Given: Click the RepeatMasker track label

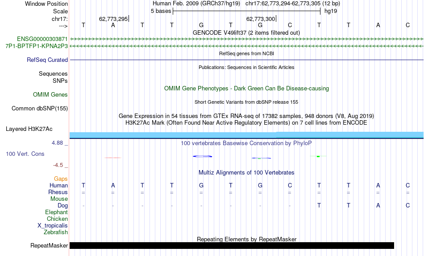Looking at the screenshot, I should (49, 245).
